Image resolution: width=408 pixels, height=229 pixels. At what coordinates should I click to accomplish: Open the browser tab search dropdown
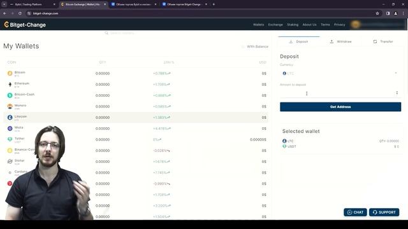click(x=4, y=4)
